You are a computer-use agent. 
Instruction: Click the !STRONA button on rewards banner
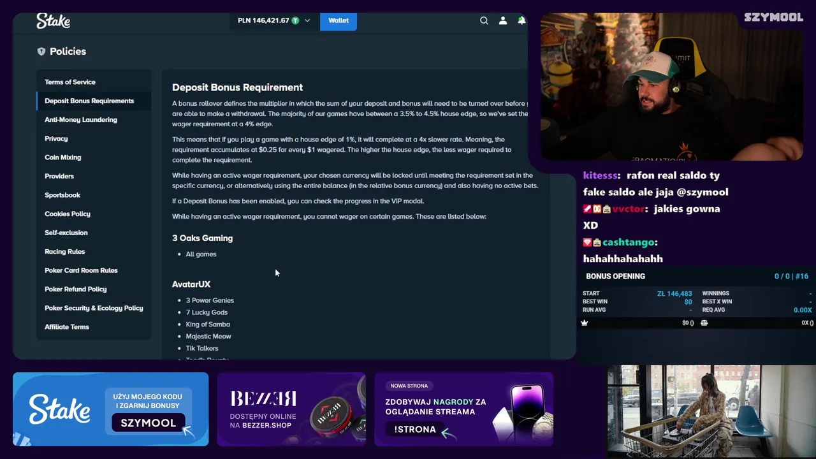tap(415, 430)
